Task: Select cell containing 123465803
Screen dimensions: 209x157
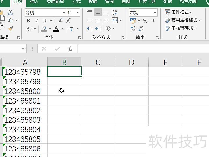Action: (25, 119)
